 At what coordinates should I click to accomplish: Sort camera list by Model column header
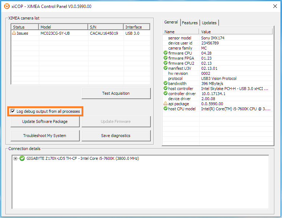tap(63, 27)
